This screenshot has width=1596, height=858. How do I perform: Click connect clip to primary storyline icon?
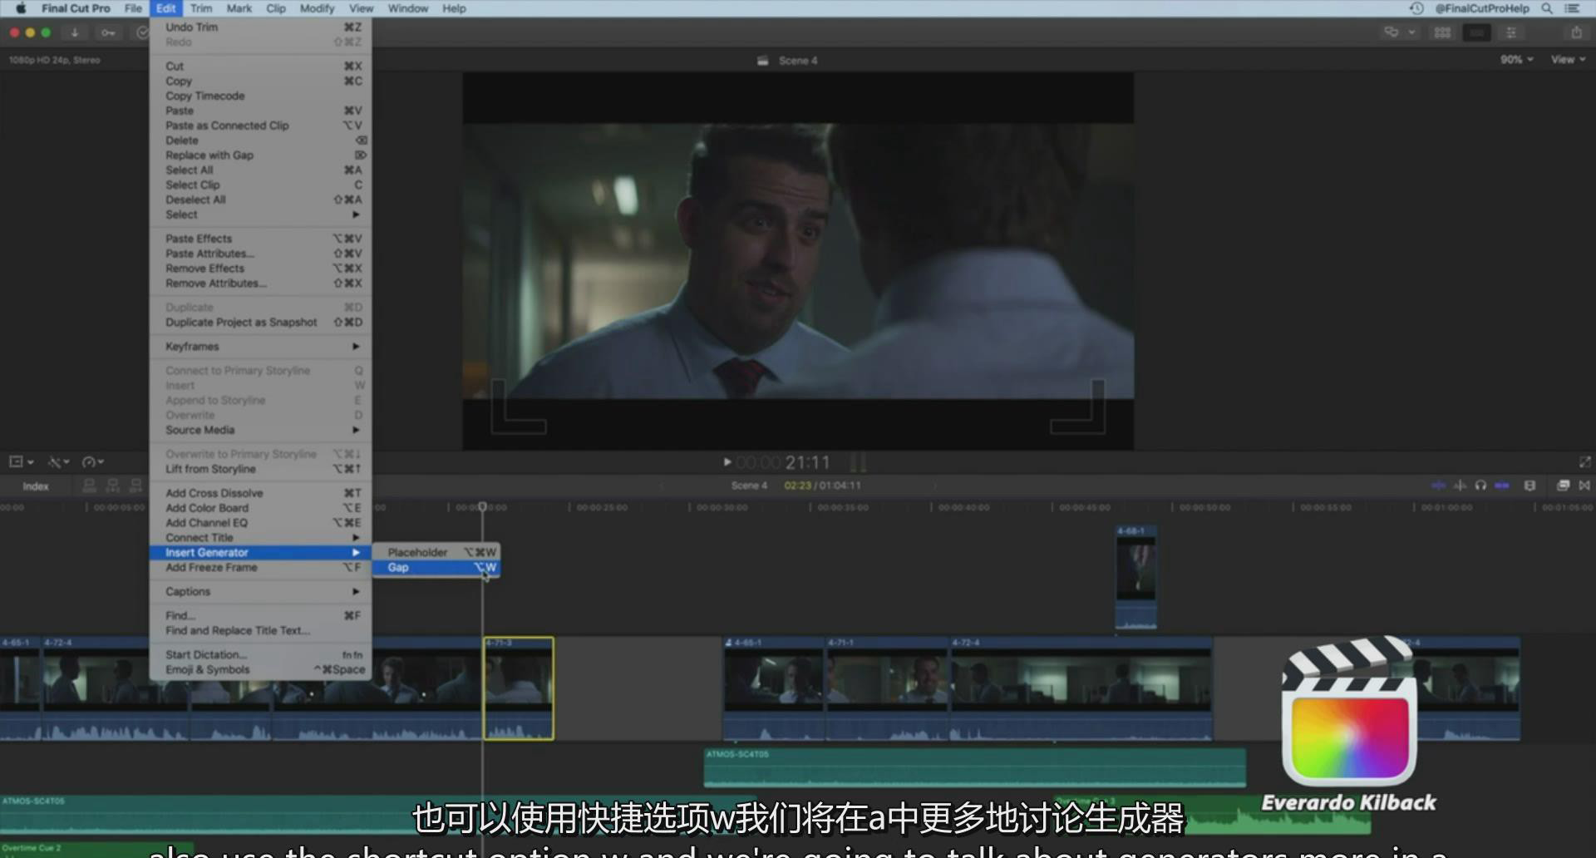click(x=90, y=486)
